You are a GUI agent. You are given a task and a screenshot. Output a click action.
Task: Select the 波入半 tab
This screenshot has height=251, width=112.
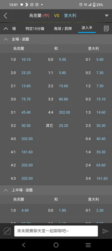pyautogui.click(x=87, y=28)
